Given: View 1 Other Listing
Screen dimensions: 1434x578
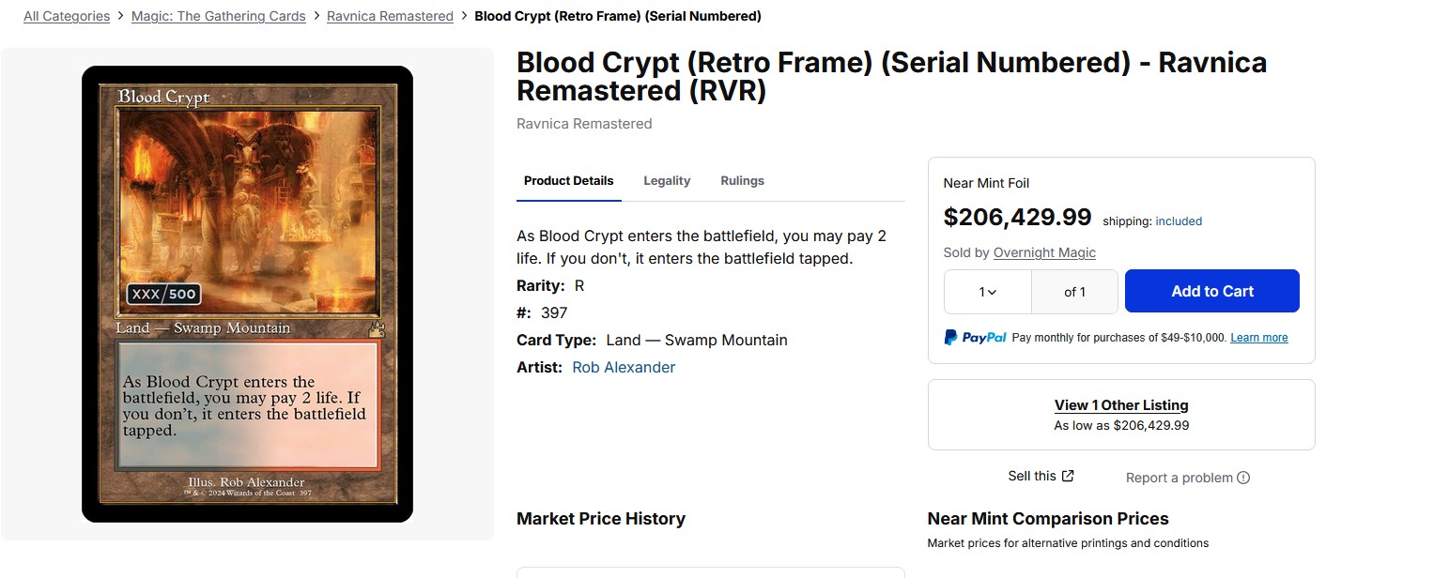Looking at the screenshot, I should coord(1121,405).
